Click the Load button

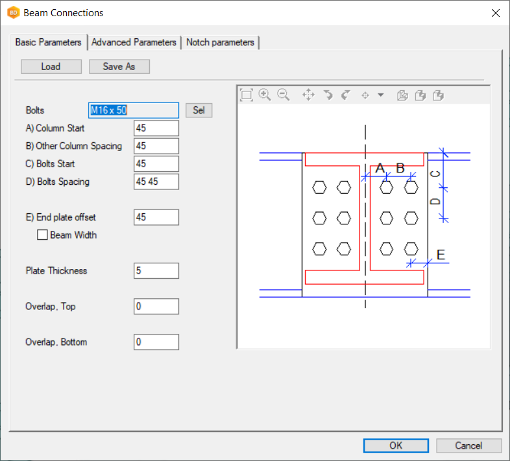click(51, 67)
